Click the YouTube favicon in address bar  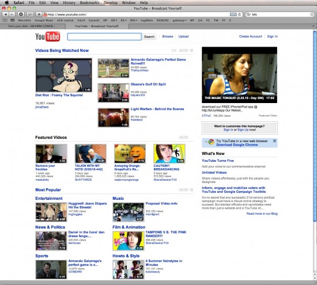pos(45,14)
